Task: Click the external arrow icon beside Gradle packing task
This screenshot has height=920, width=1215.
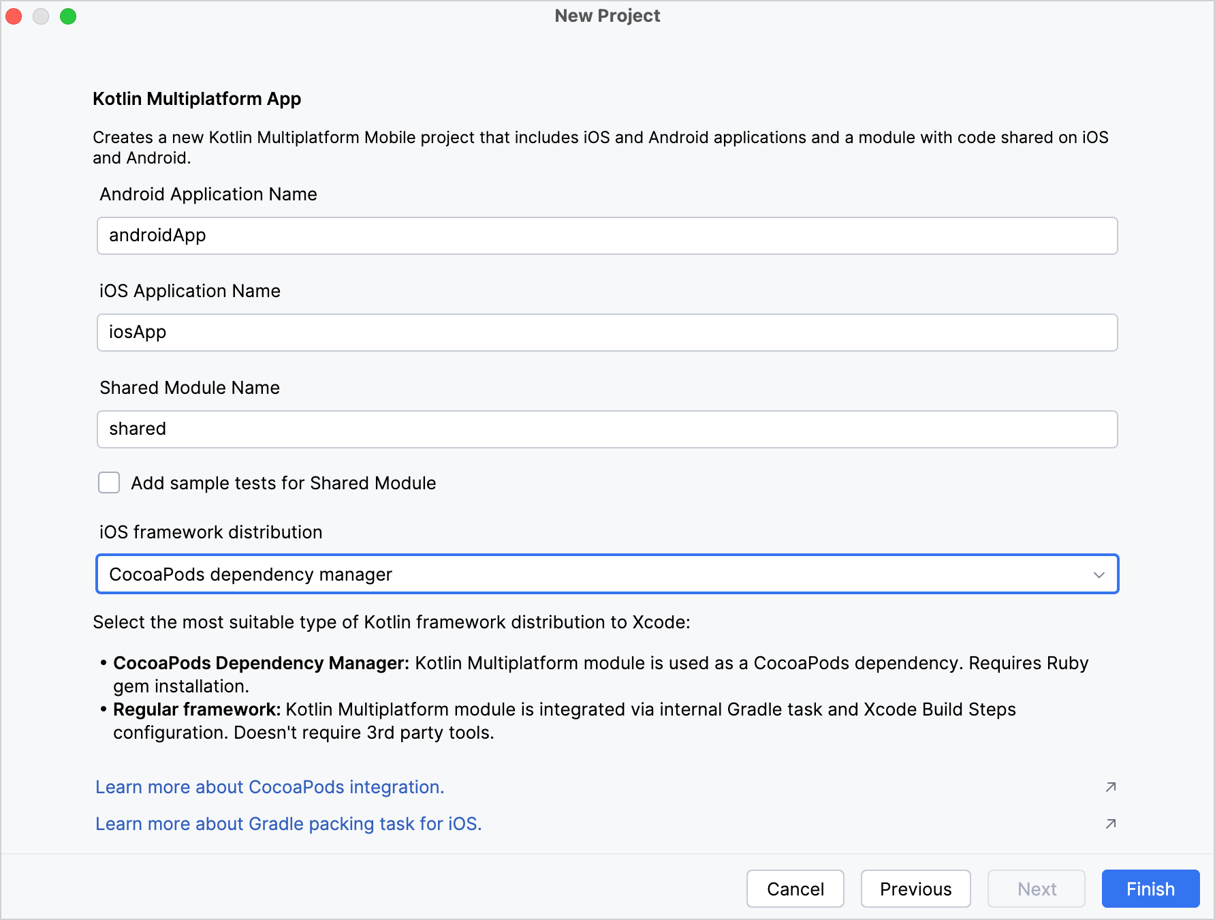Action: (1110, 824)
